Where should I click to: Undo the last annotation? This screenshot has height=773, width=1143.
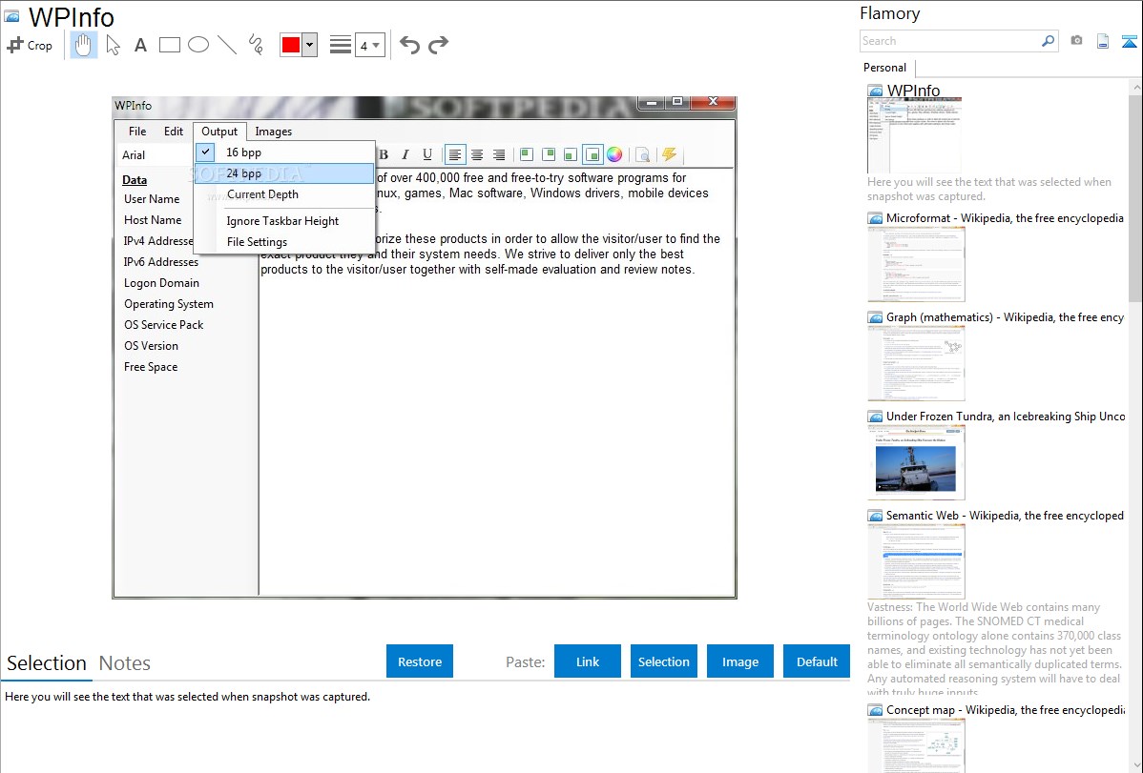coord(409,45)
